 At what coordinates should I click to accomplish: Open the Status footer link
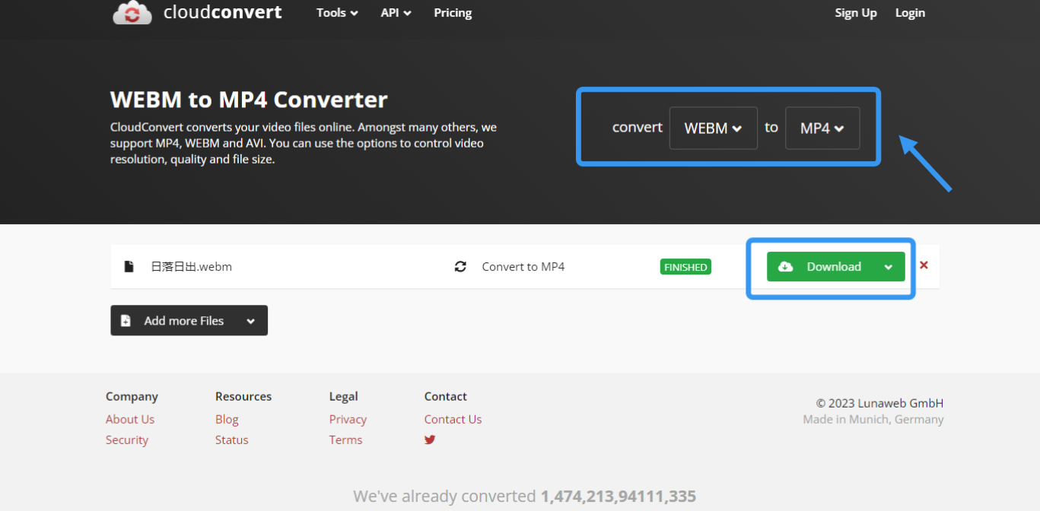click(232, 440)
